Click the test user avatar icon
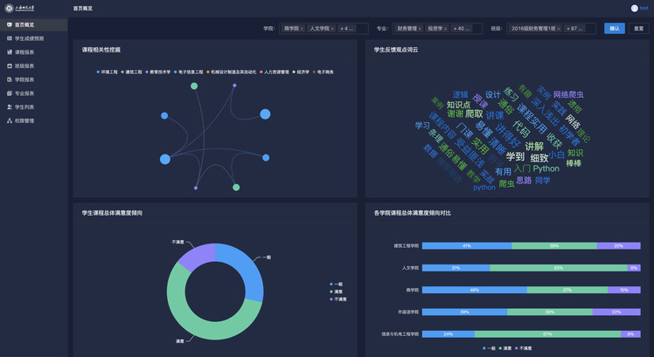The height and width of the screenshot is (357, 654). [633, 8]
